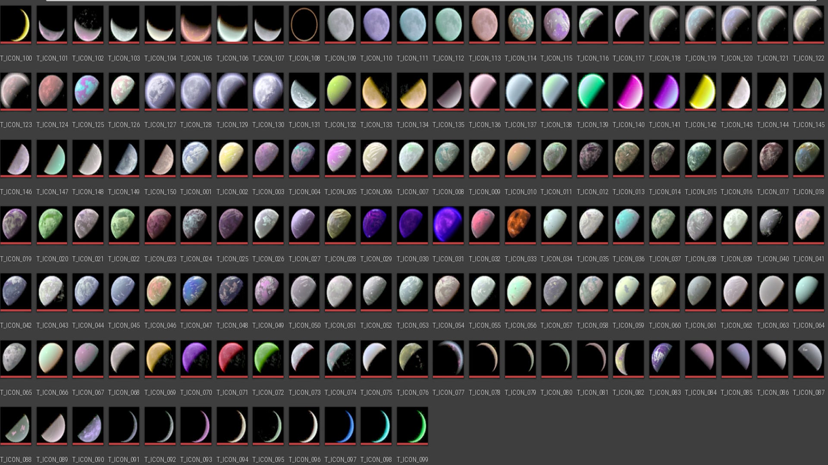This screenshot has width=828, height=465.
Task: Click the T_ICON_125 cyan and purple planet
Action: tap(88, 91)
